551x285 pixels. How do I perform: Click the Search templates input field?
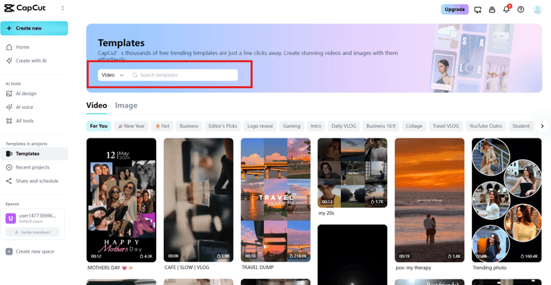183,75
